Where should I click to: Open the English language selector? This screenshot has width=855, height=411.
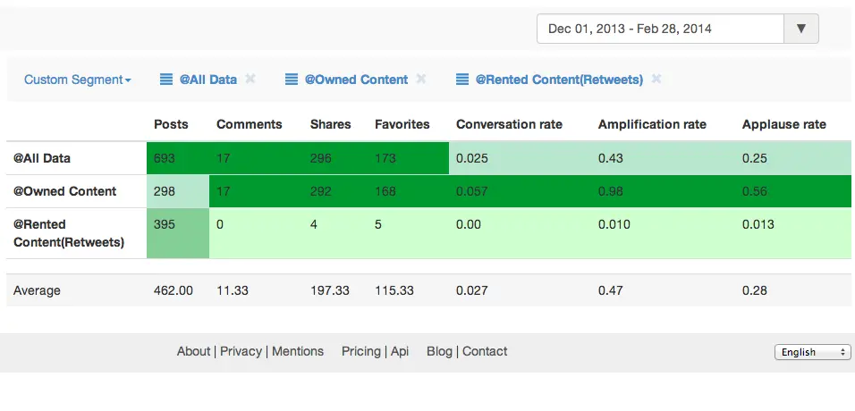(812, 352)
